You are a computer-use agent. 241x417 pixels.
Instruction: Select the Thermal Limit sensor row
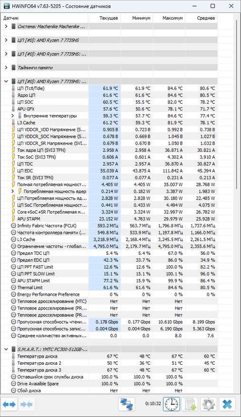pos(109,288)
